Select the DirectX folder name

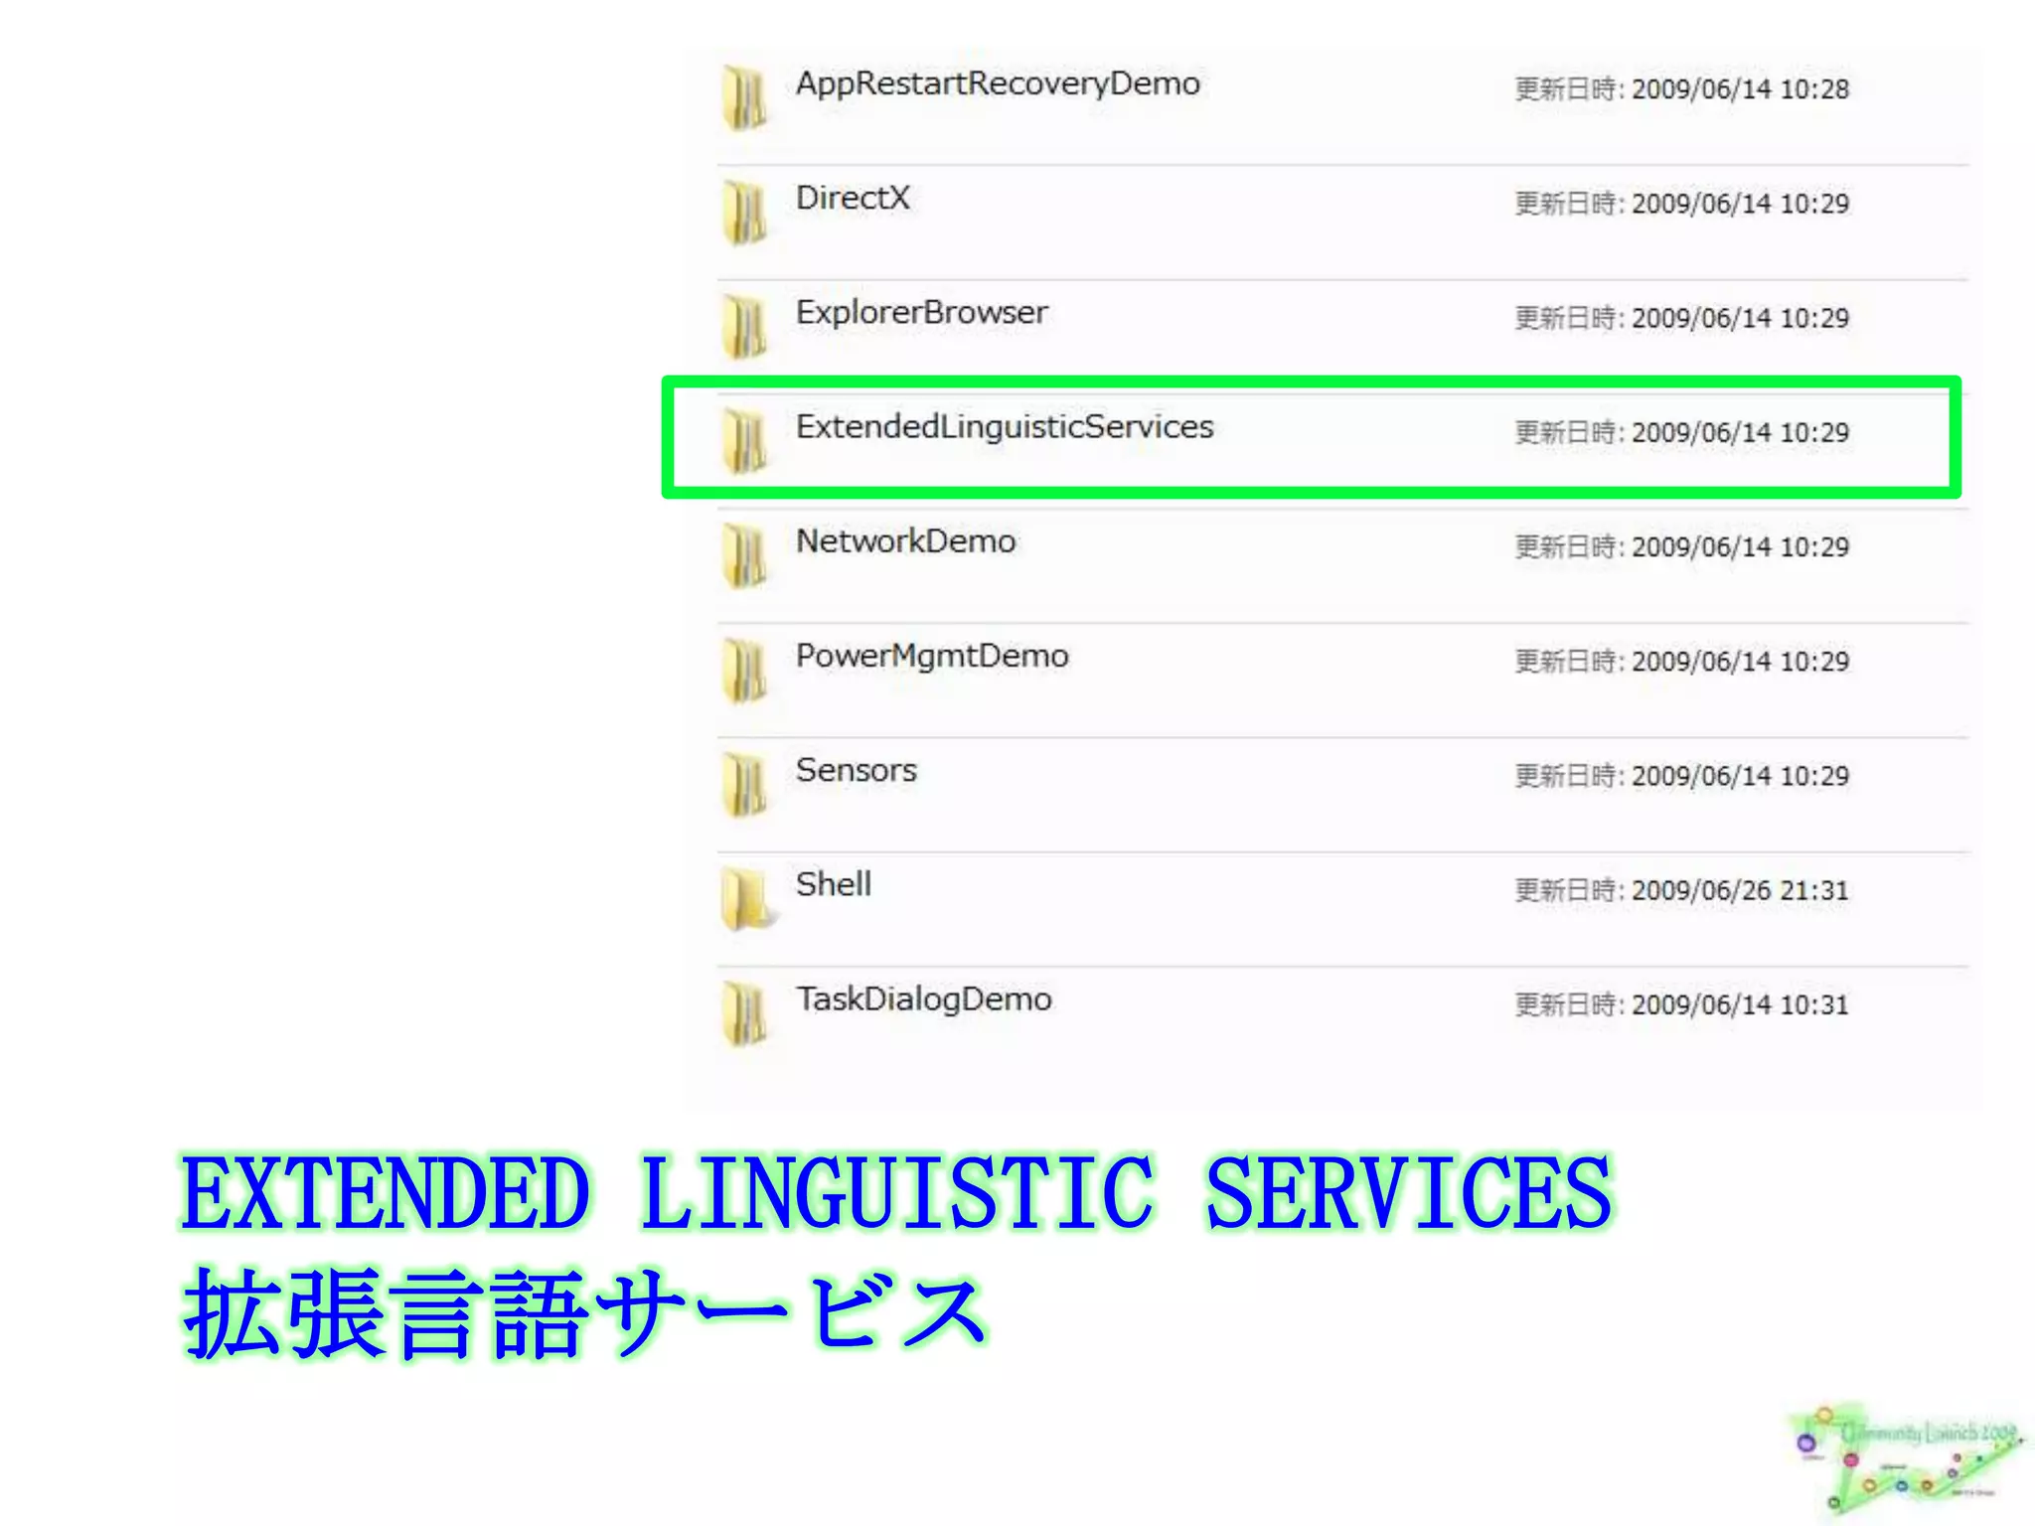tap(853, 198)
